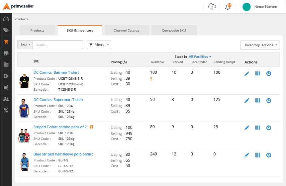Click the cloud sync icon in header
The width and height of the screenshot is (286, 186).
tap(212, 7)
